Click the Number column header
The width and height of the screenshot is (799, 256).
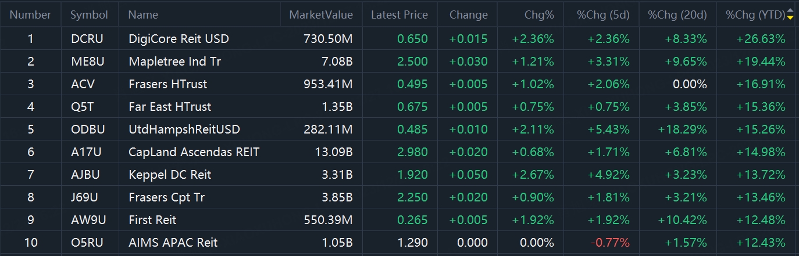pos(30,15)
